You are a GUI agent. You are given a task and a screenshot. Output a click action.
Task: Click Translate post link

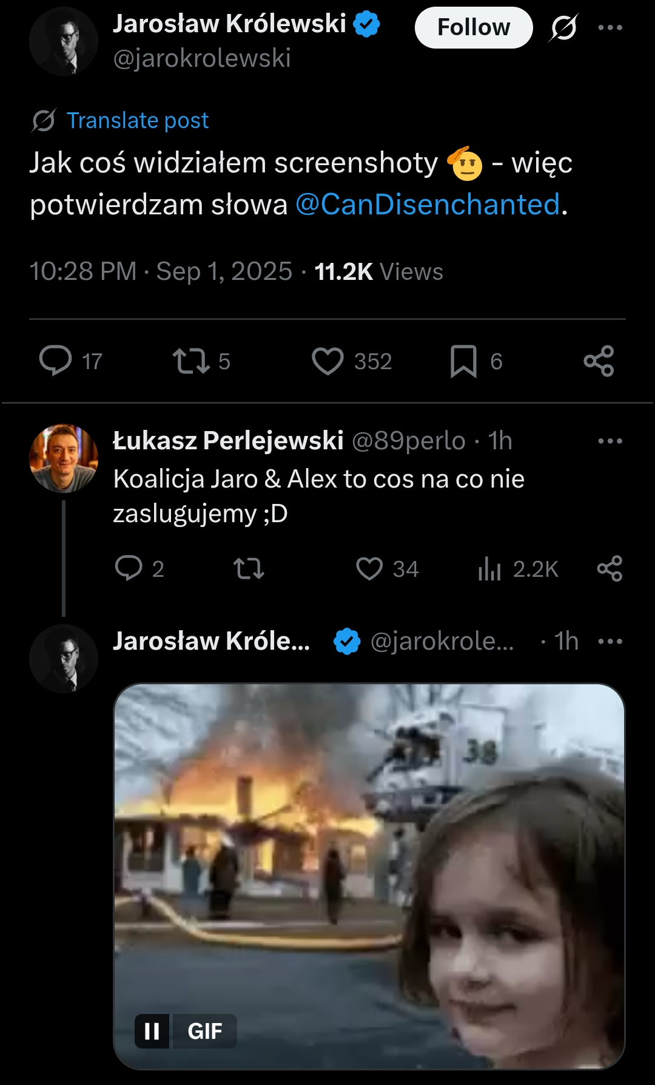coord(137,120)
